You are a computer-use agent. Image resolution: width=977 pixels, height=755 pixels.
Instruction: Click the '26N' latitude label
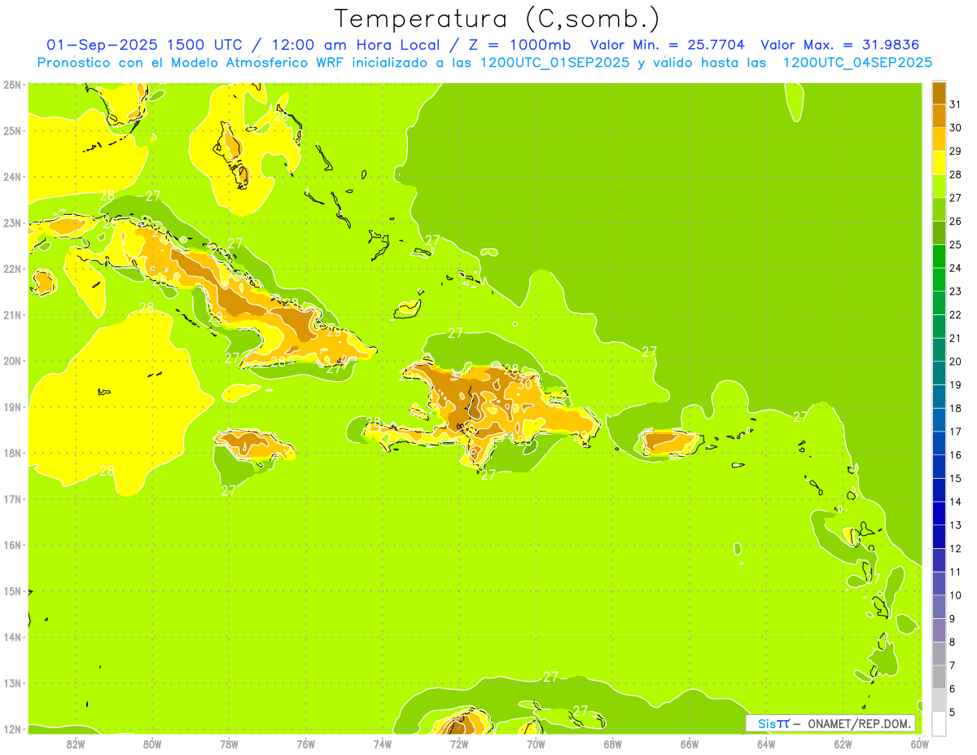pos(12,85)
